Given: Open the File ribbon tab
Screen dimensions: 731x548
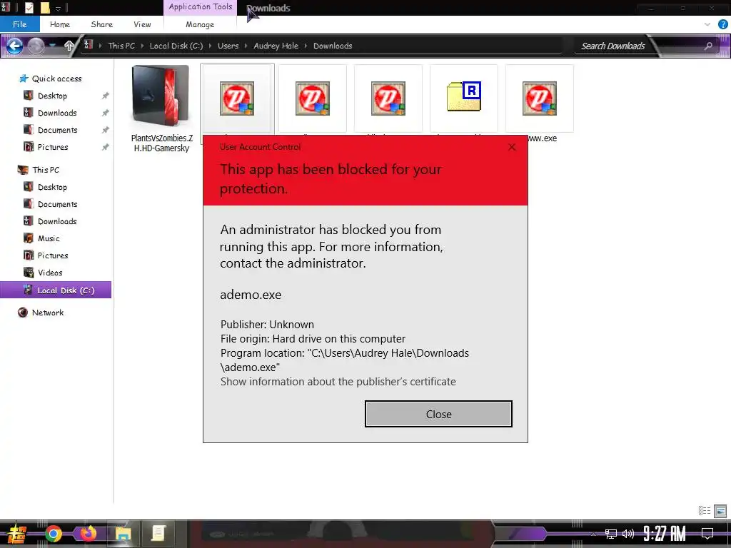Looking at the screenshot, I should point(19,24).
